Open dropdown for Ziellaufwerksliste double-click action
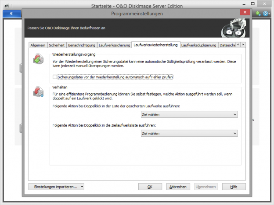This screenshot has width=274, height=205. click(189, 133)
